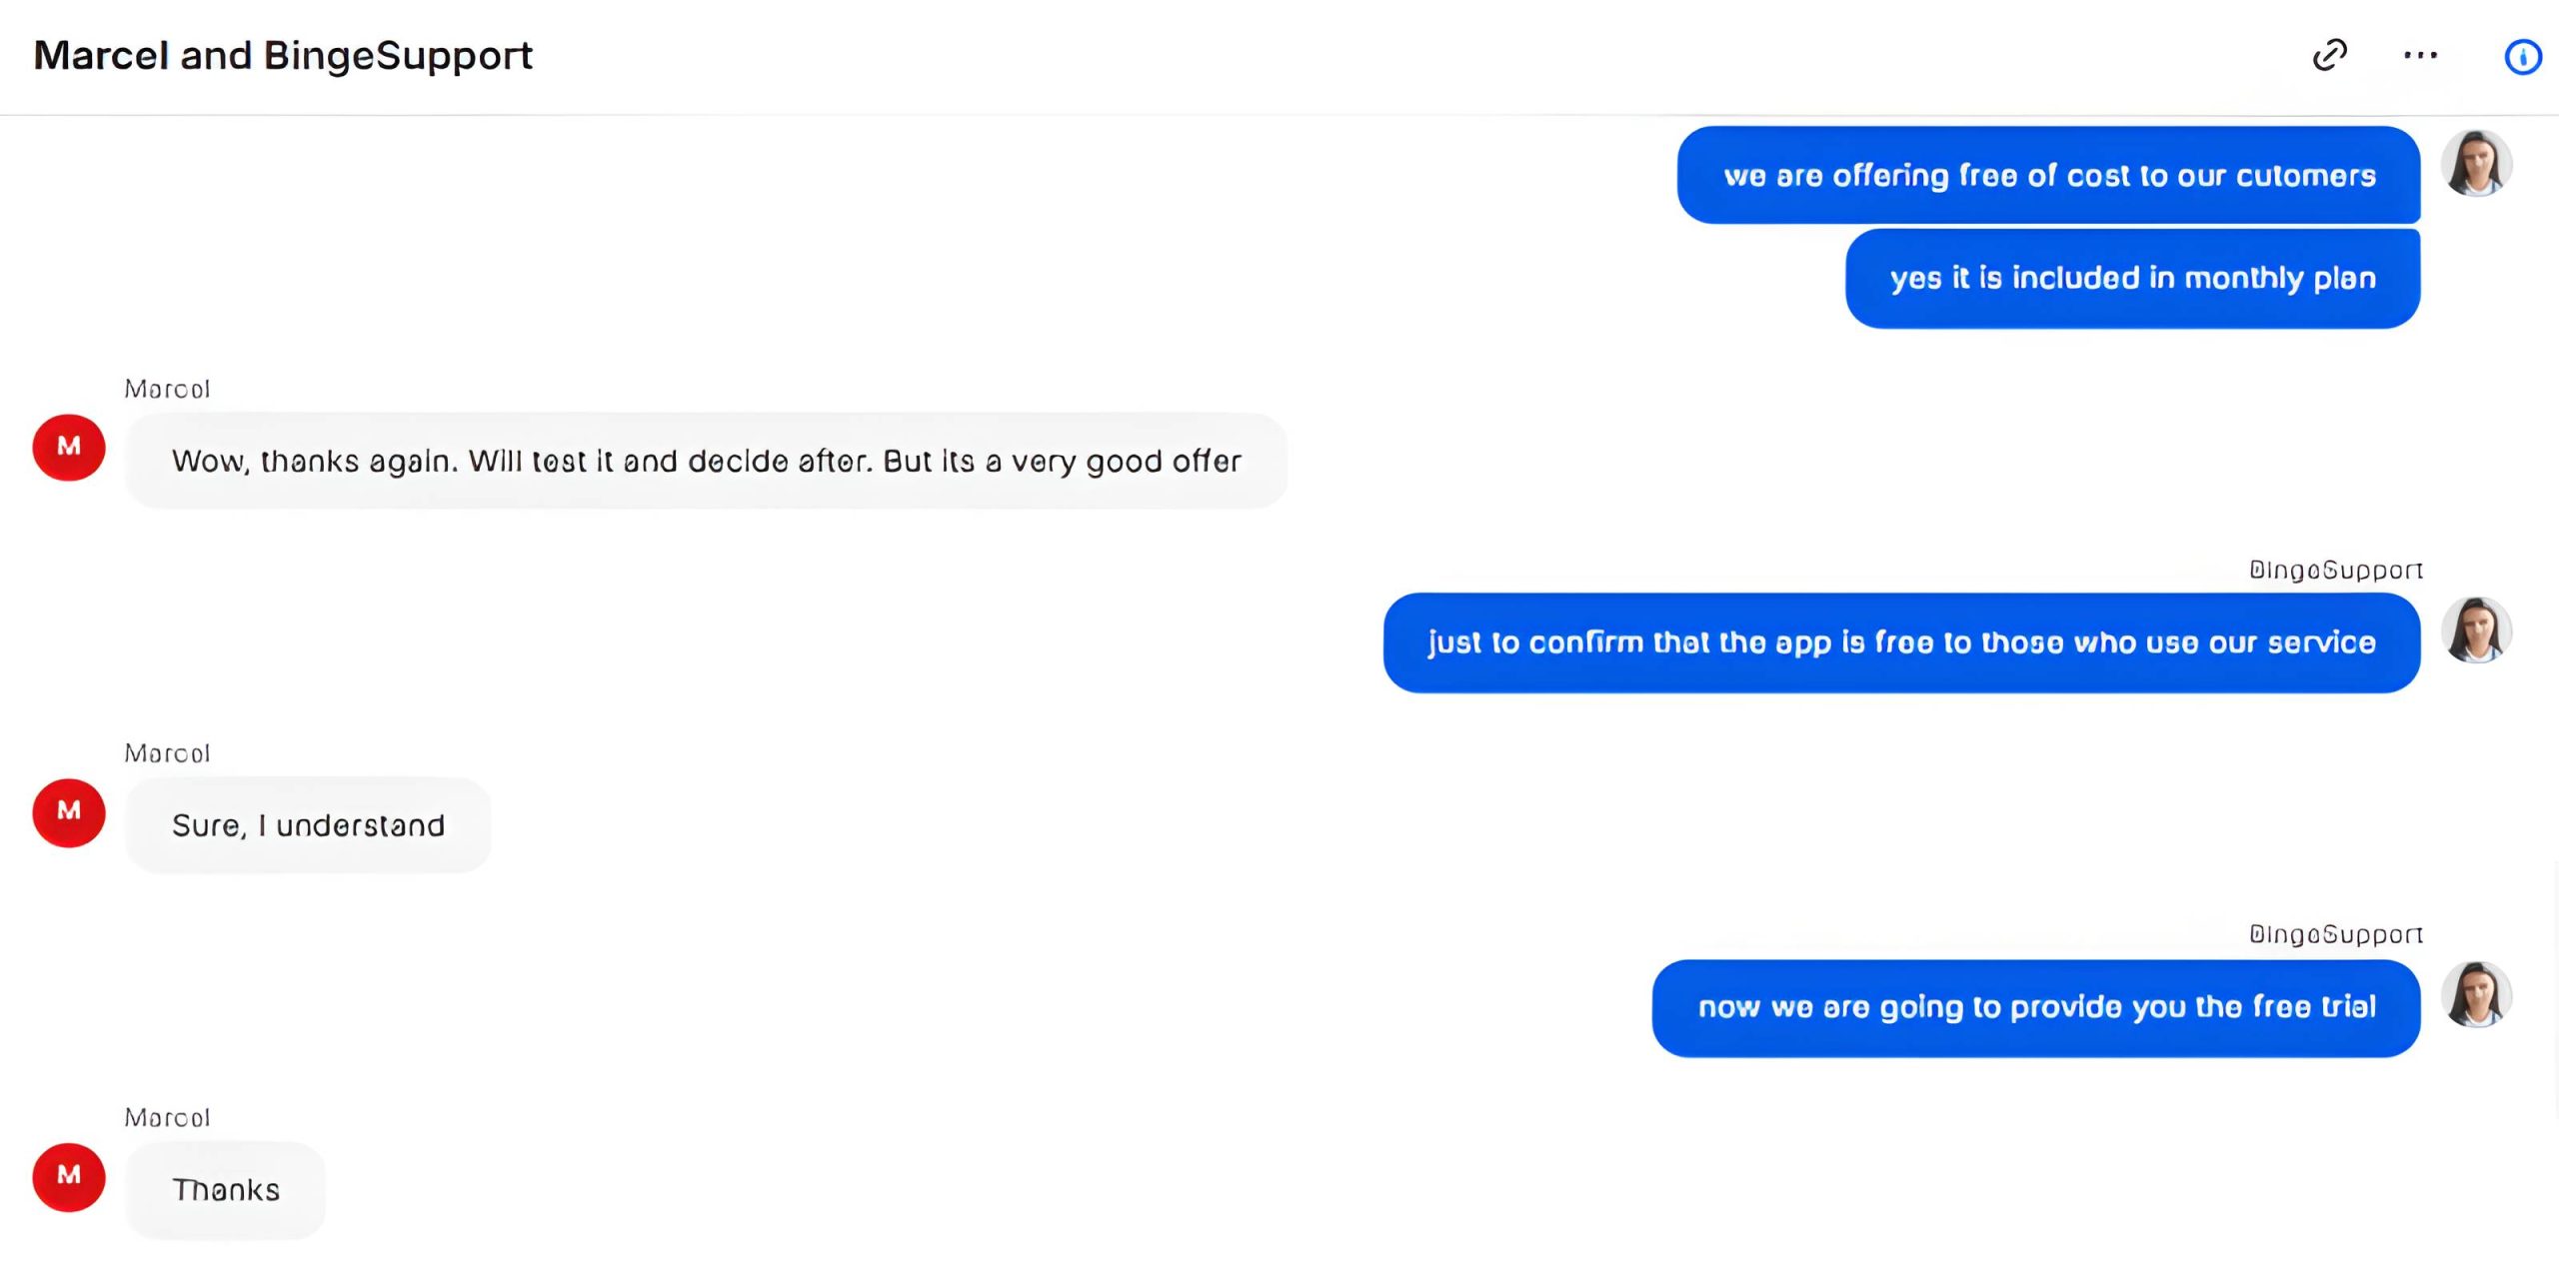Viewport: 2559px width, 1279px height.
Task: Click the Marcel sender name above 'Wow, thanks again'
Action: [x=167, y=389]
